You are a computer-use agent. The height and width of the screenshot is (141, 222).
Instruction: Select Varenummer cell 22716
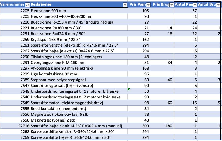pos(15,126)
